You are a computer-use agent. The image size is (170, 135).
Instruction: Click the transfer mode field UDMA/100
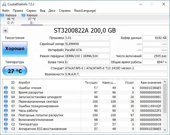point(87,56)
